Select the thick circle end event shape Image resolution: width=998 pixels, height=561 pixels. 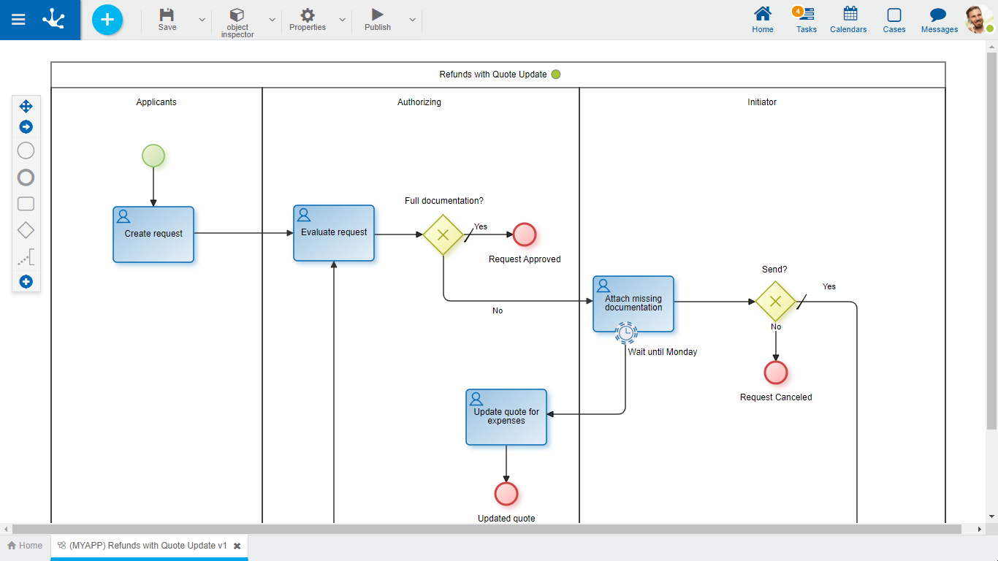pos(26,178)
